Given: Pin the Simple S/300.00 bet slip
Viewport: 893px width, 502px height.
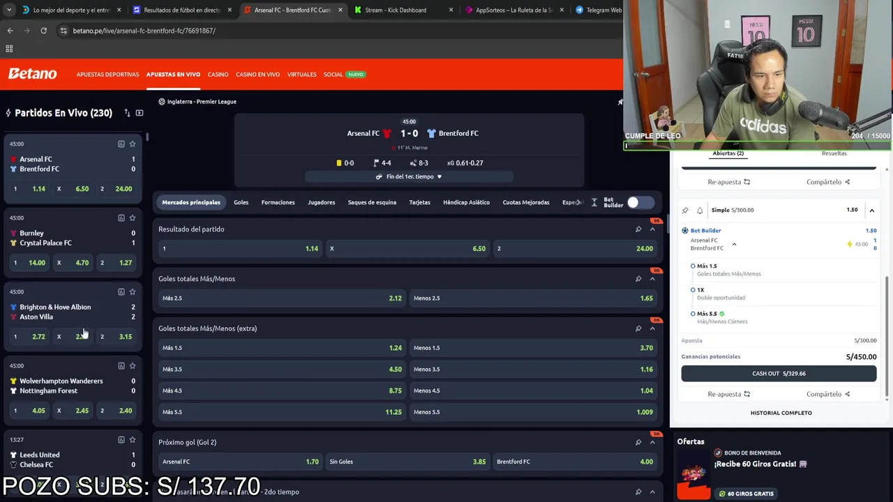Looking at the screenshot, I should pyautogui.click(x=685, y=210).
